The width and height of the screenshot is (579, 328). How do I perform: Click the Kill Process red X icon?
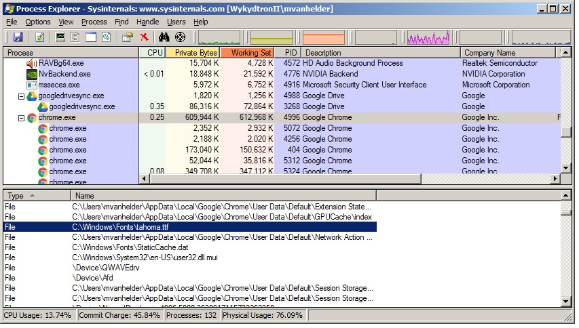144,37
